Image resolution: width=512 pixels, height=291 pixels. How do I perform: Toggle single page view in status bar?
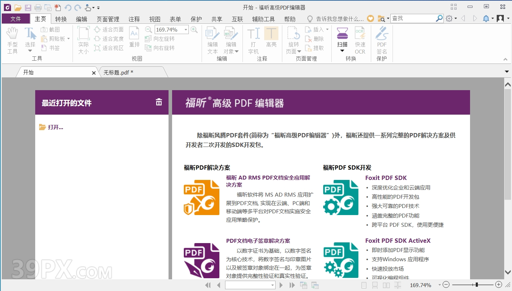pos(364,285)
